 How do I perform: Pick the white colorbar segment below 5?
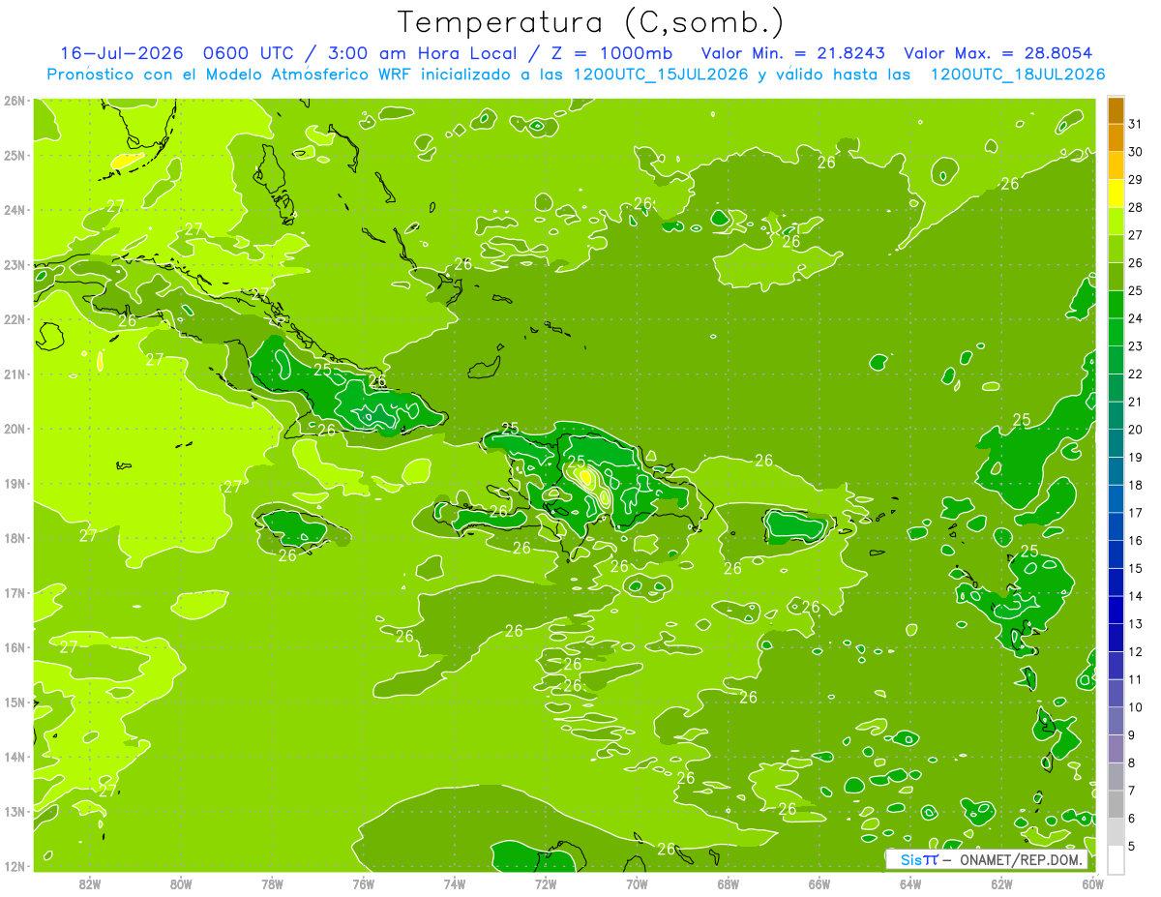(1116, 859)
